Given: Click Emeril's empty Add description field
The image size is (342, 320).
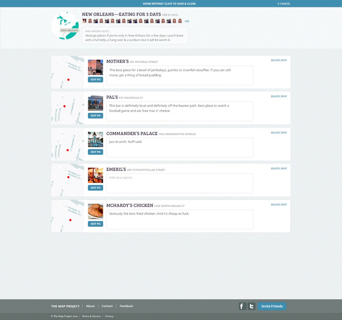Looking at the screenshot, I should pyautogui.click(x=180, y=184).
